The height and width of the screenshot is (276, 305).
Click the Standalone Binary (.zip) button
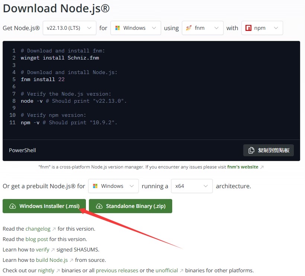[x=131, y=206]
